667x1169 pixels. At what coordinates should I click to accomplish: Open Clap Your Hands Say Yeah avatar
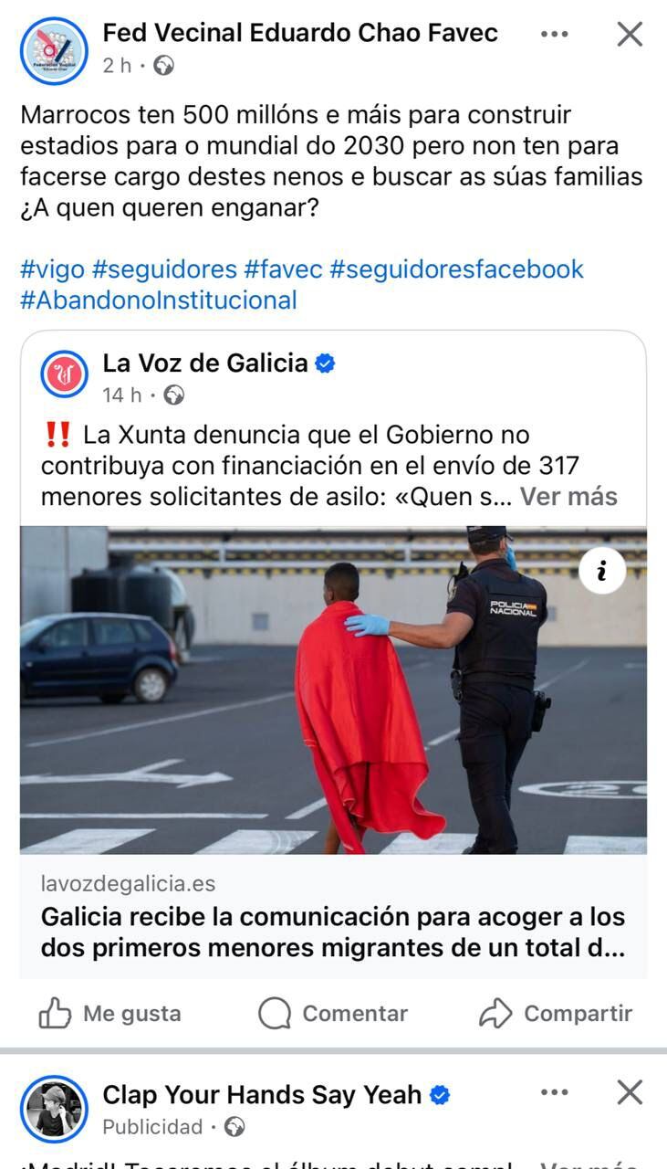coord(54,1109)
